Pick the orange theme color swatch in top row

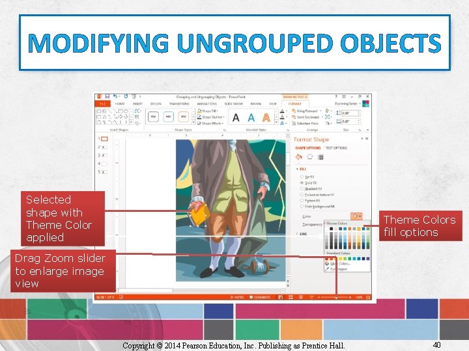pos(349,229)
